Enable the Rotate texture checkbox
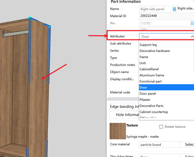 coord(161,127)
